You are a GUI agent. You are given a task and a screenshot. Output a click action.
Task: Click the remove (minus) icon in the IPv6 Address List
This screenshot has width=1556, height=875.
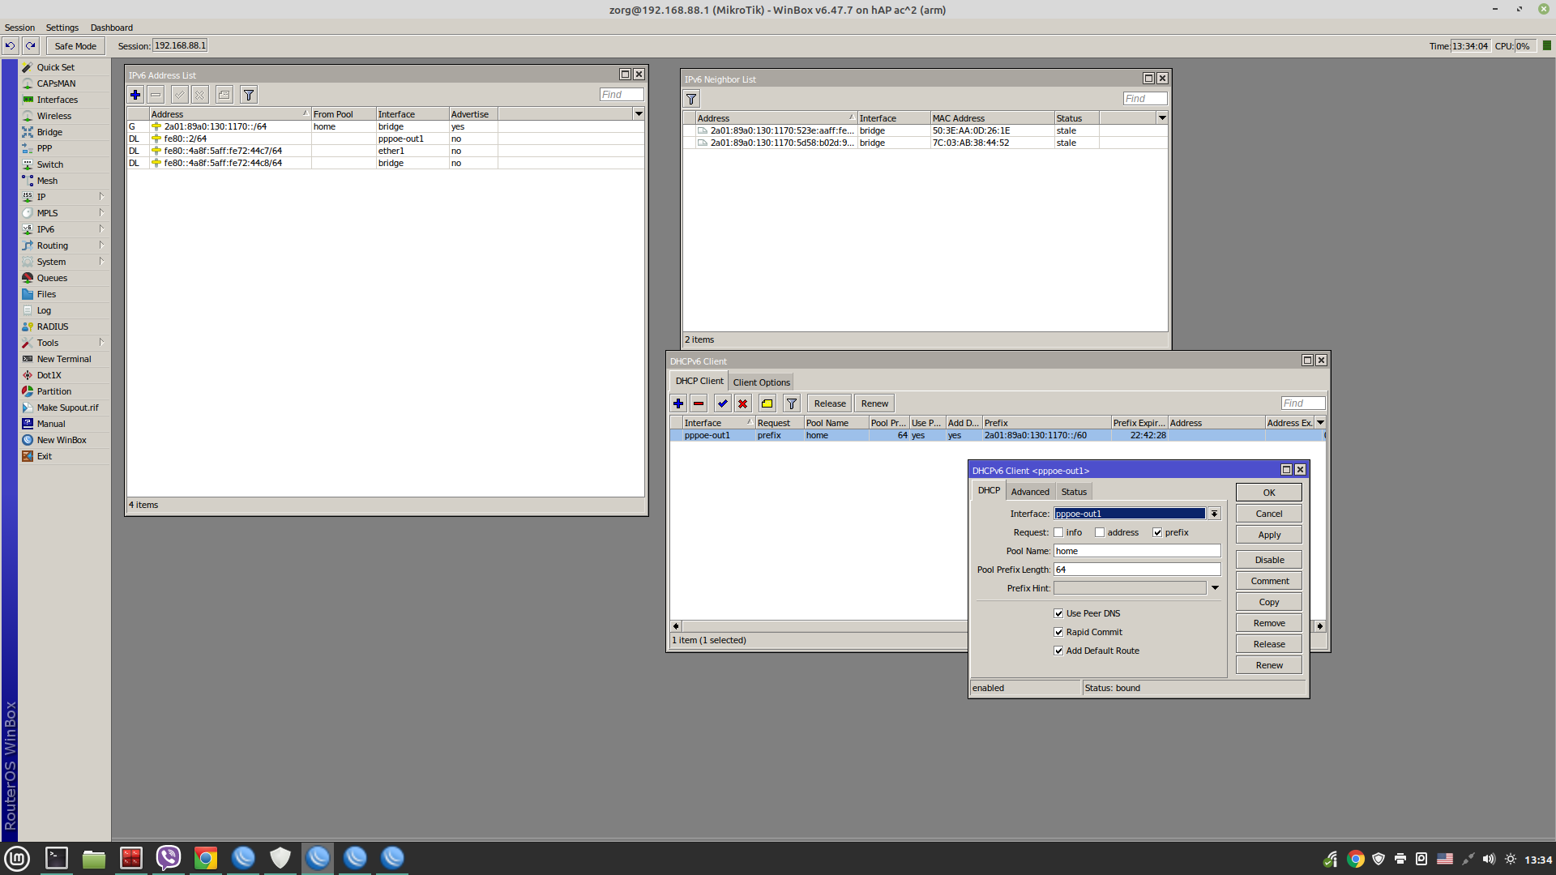click(x=156, y=95)
